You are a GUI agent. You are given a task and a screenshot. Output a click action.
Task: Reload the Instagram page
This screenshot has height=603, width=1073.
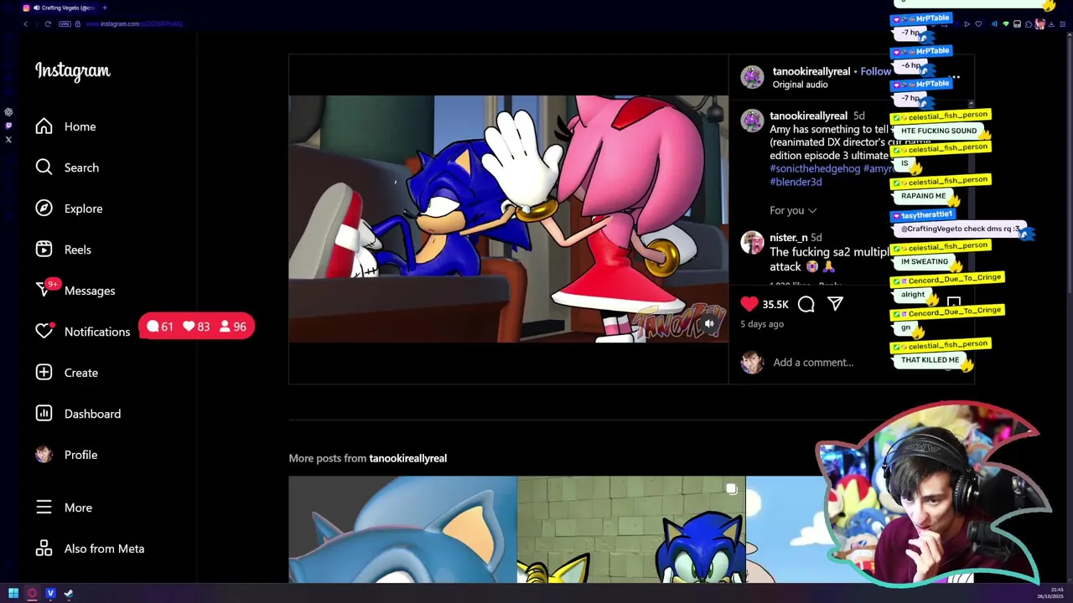(x=48, y=23)
